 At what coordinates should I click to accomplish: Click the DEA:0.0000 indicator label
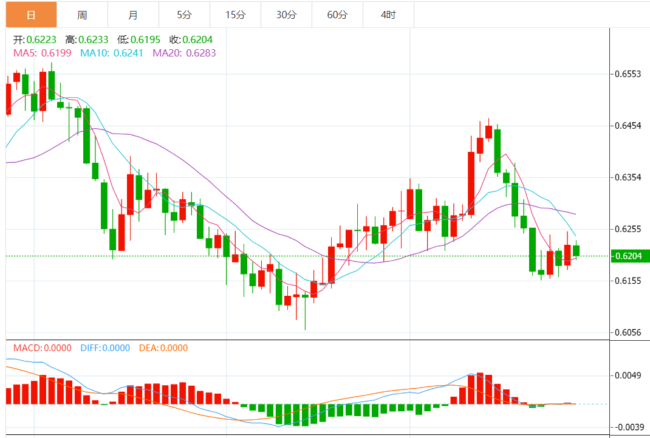point(163,348)
